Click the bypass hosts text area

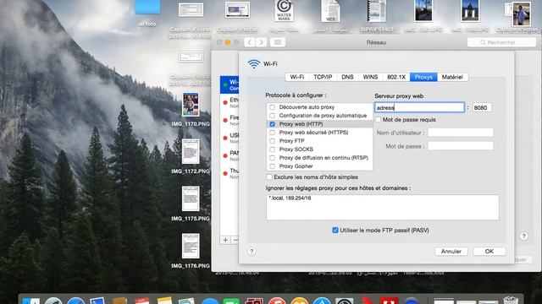(382, 207)
